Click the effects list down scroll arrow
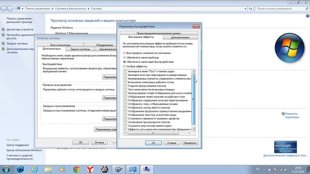This screenshot has height=174, width=310. (193, 129)
